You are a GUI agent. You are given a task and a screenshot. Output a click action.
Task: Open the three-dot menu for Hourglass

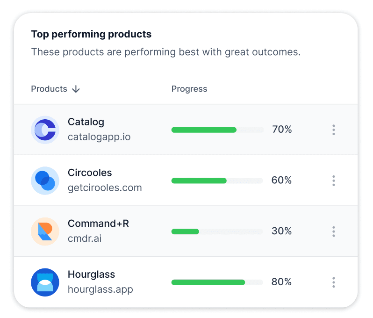pos(333,282)
